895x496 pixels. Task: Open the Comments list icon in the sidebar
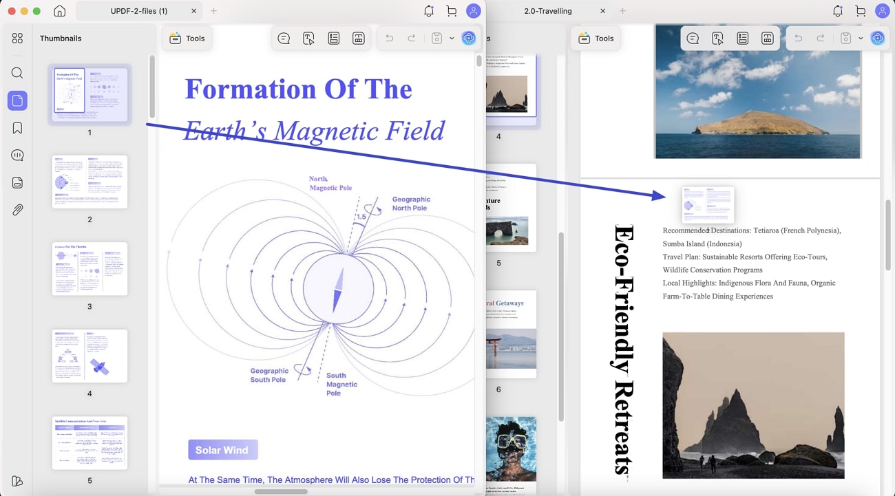[17, 155]
